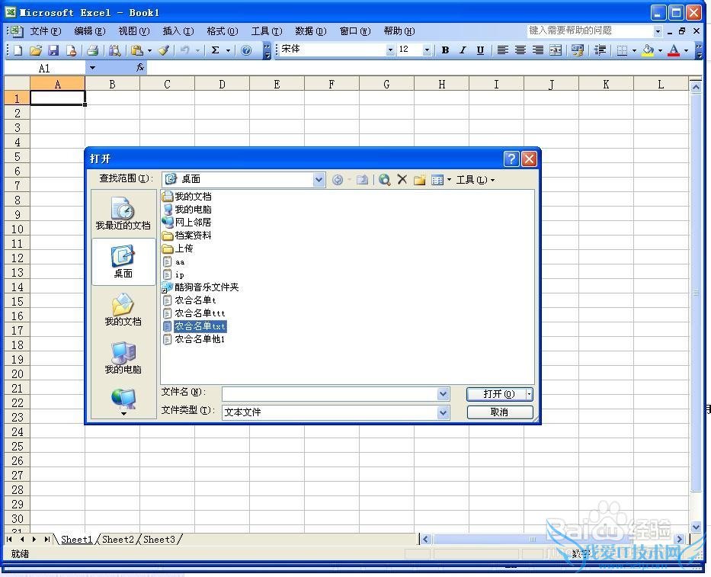This screenshot has width=711, height=577.
Task: Click the AutoSum sigma icon
Action: click(216, 50)
